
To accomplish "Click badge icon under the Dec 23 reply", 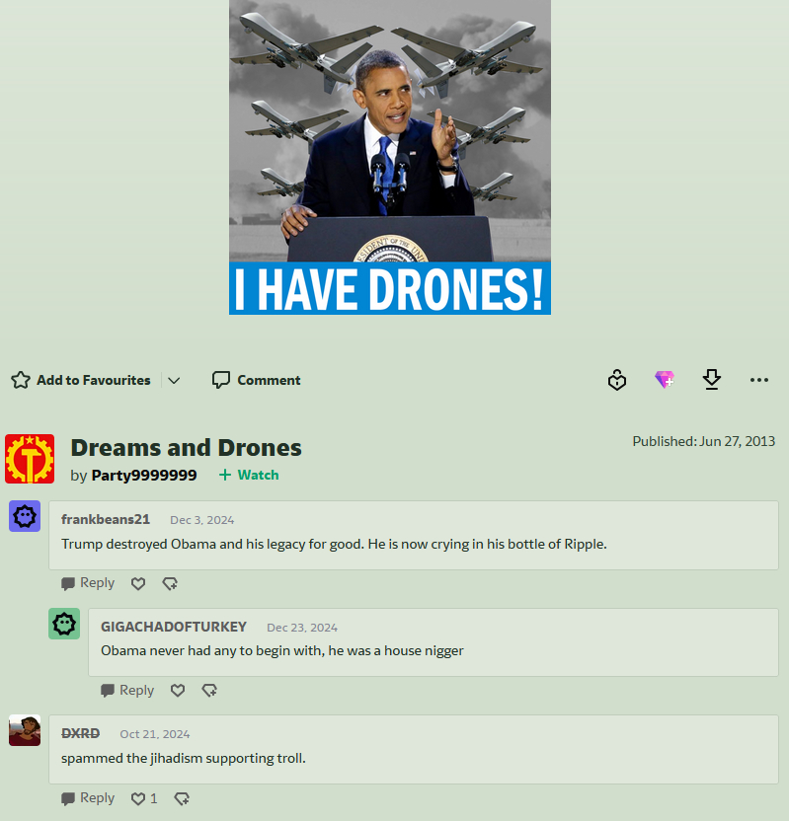I will (x=209, y=690).
